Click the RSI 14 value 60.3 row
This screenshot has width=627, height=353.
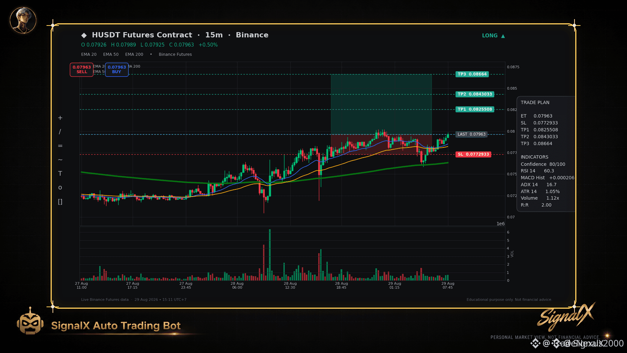pyautogui.click(x=537, y=171)
